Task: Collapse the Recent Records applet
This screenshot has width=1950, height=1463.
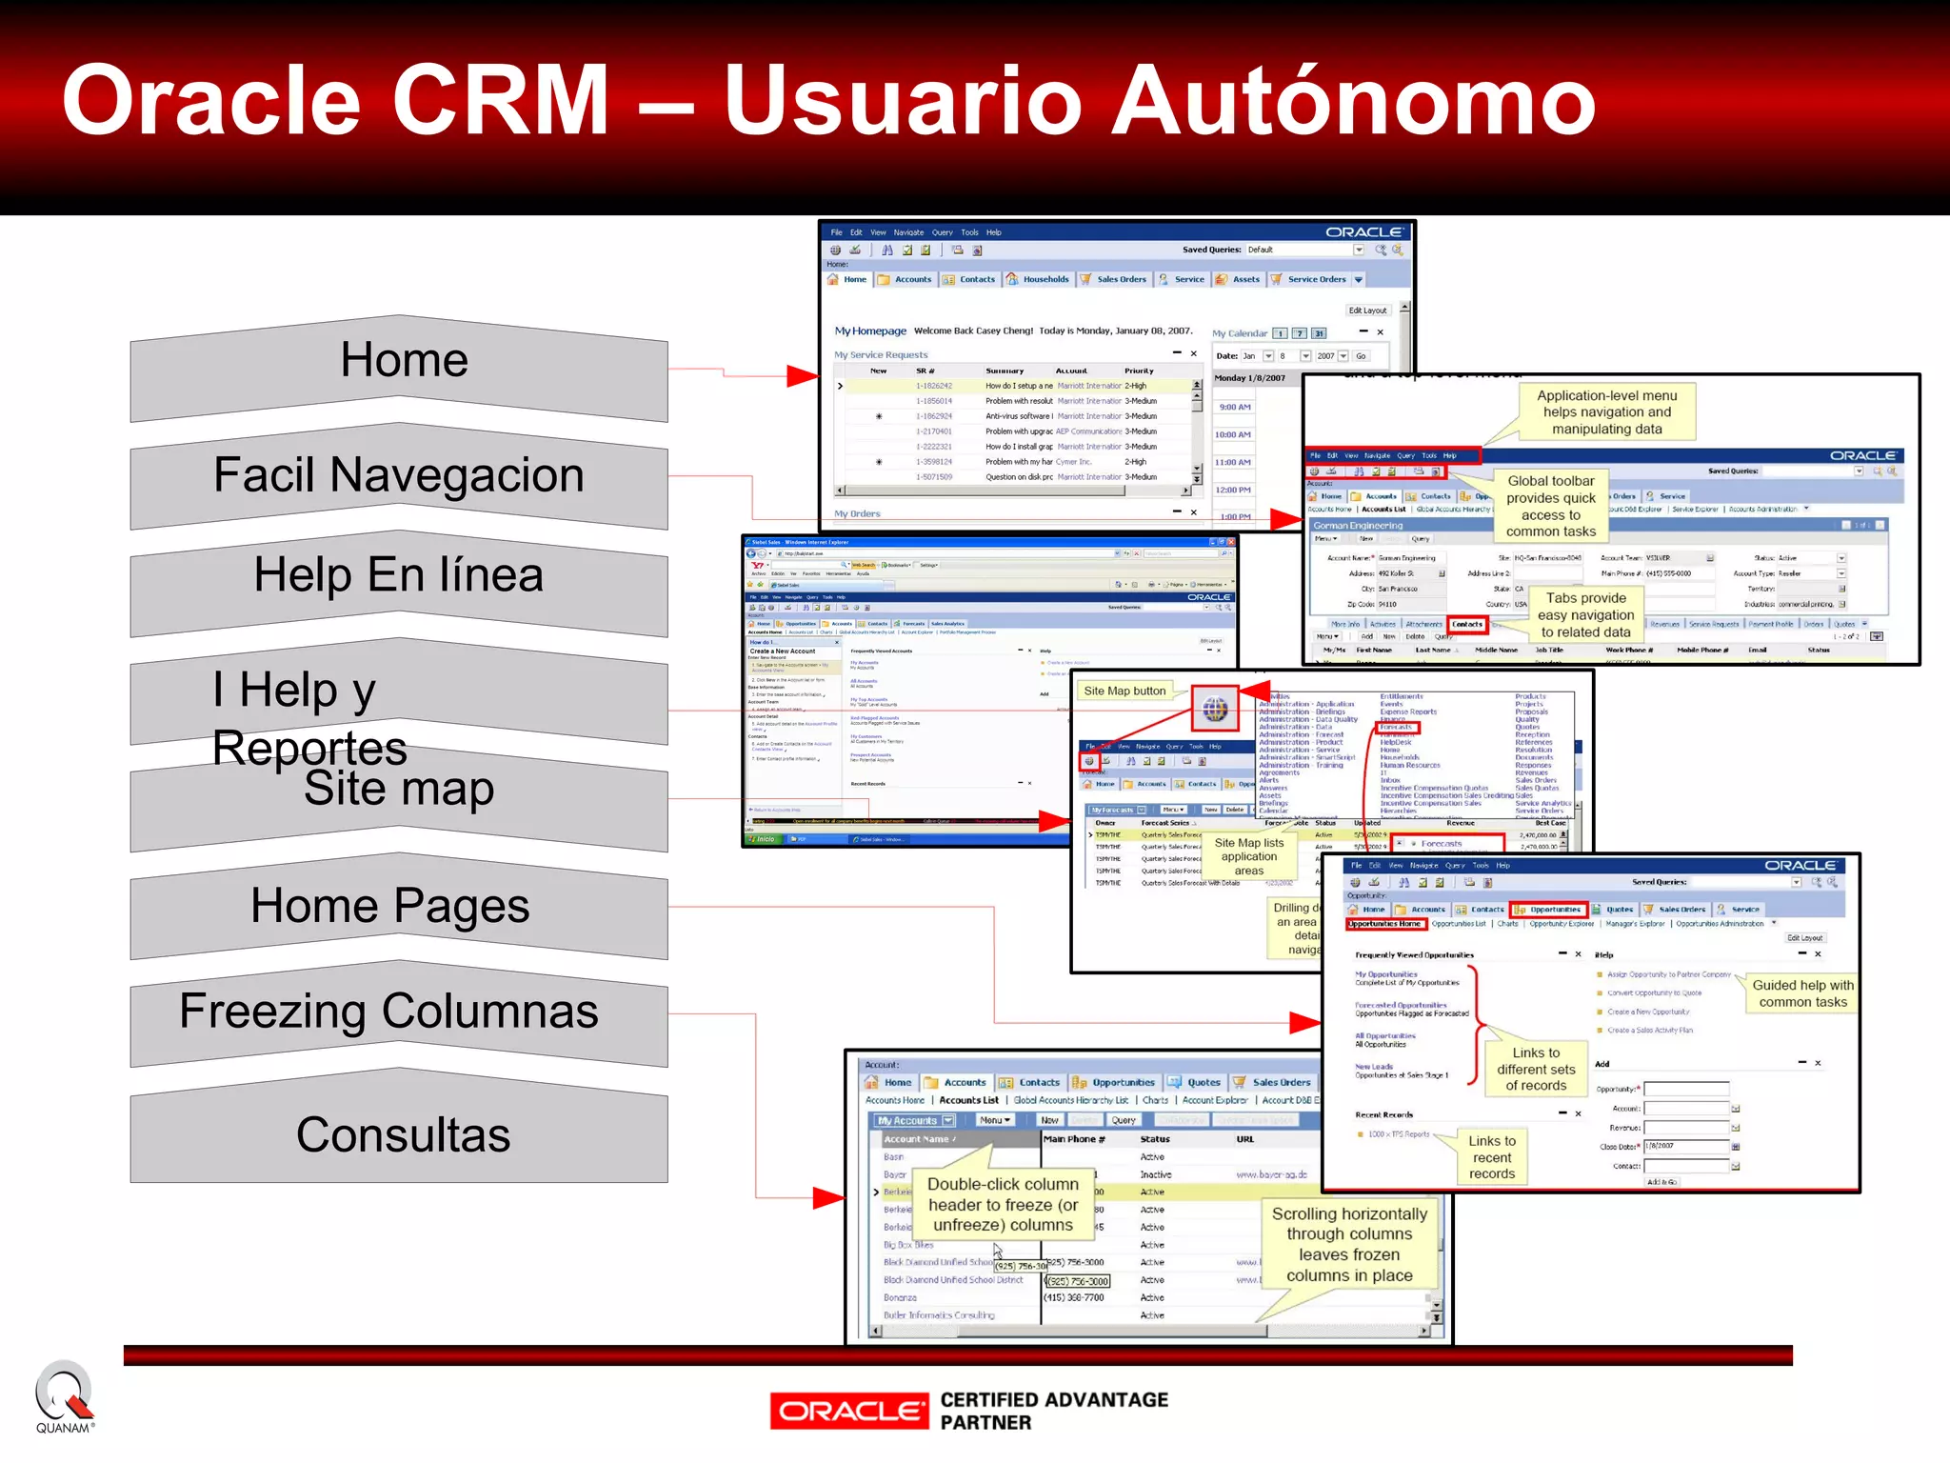Action: 1562,1113
